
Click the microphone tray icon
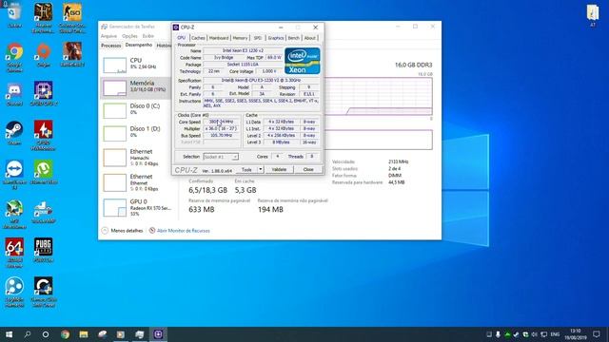[498, 334]
